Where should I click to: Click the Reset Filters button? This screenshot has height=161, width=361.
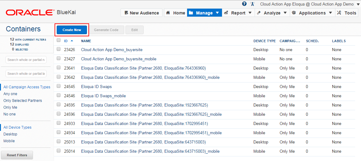click(17, 155)
